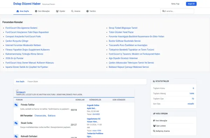Click the TATBIKATI category icon
Viewport: 210px width, 138px height.
(x=17, y=90)
